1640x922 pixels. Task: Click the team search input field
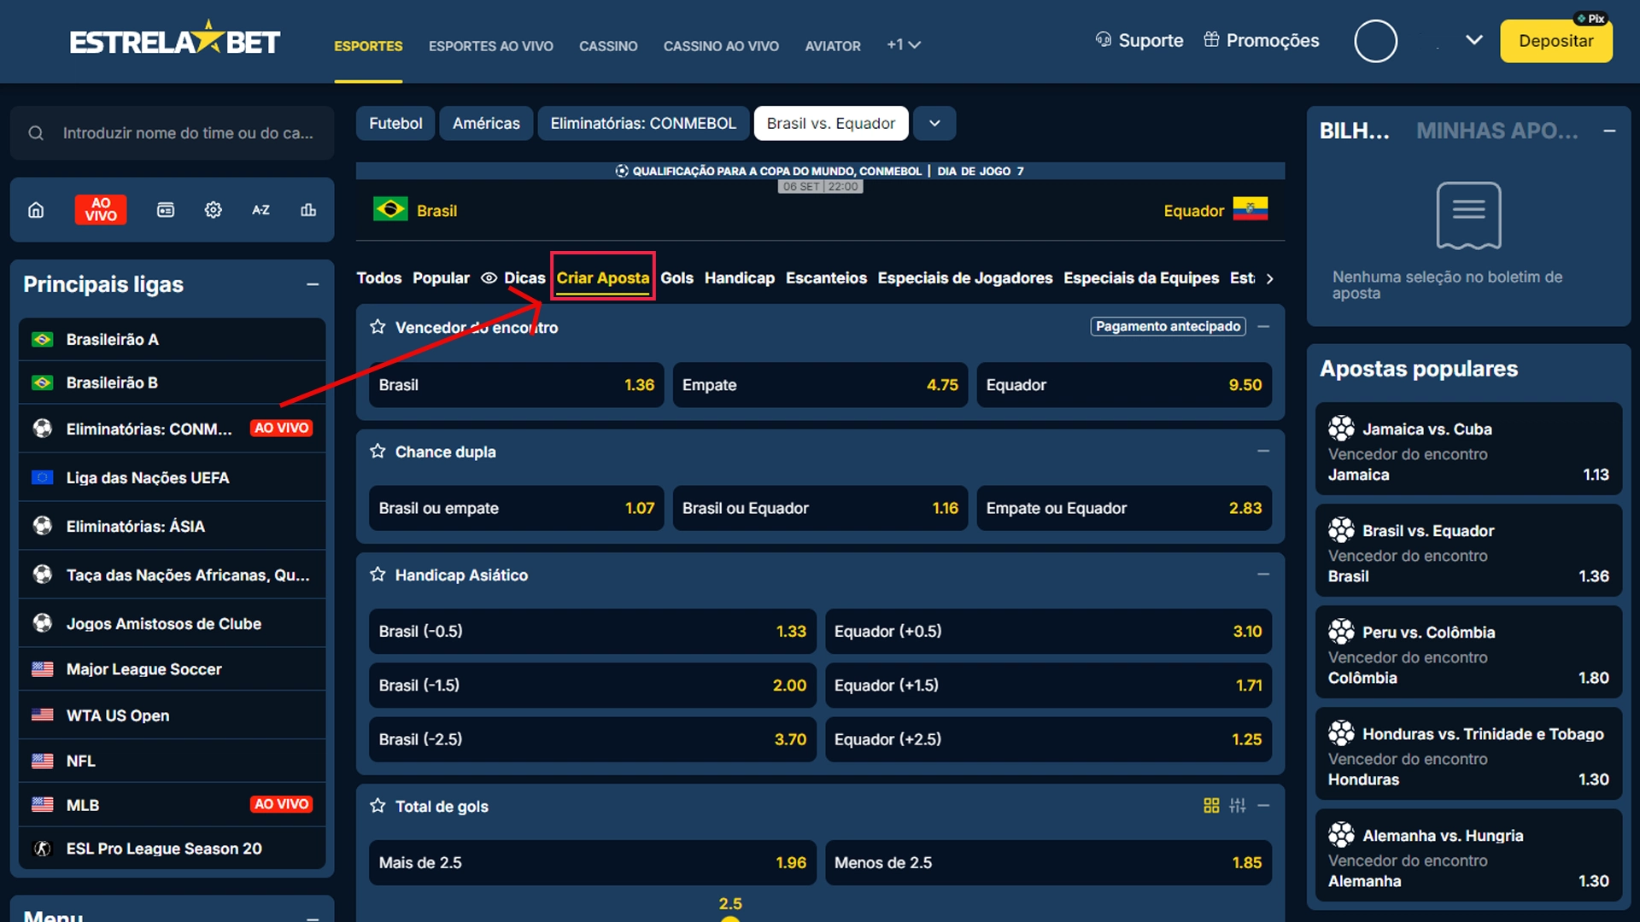[x=172, y=133]
